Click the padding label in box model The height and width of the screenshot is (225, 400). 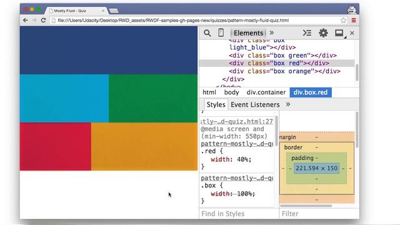coord(302,158)
